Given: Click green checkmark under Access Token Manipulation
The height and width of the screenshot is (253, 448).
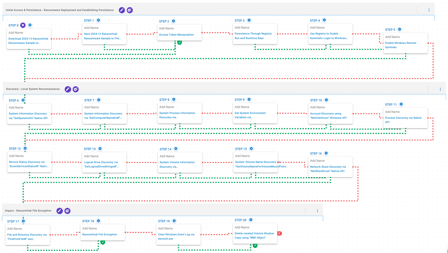Looking at the screenshot, I should (x=180, y=42).
